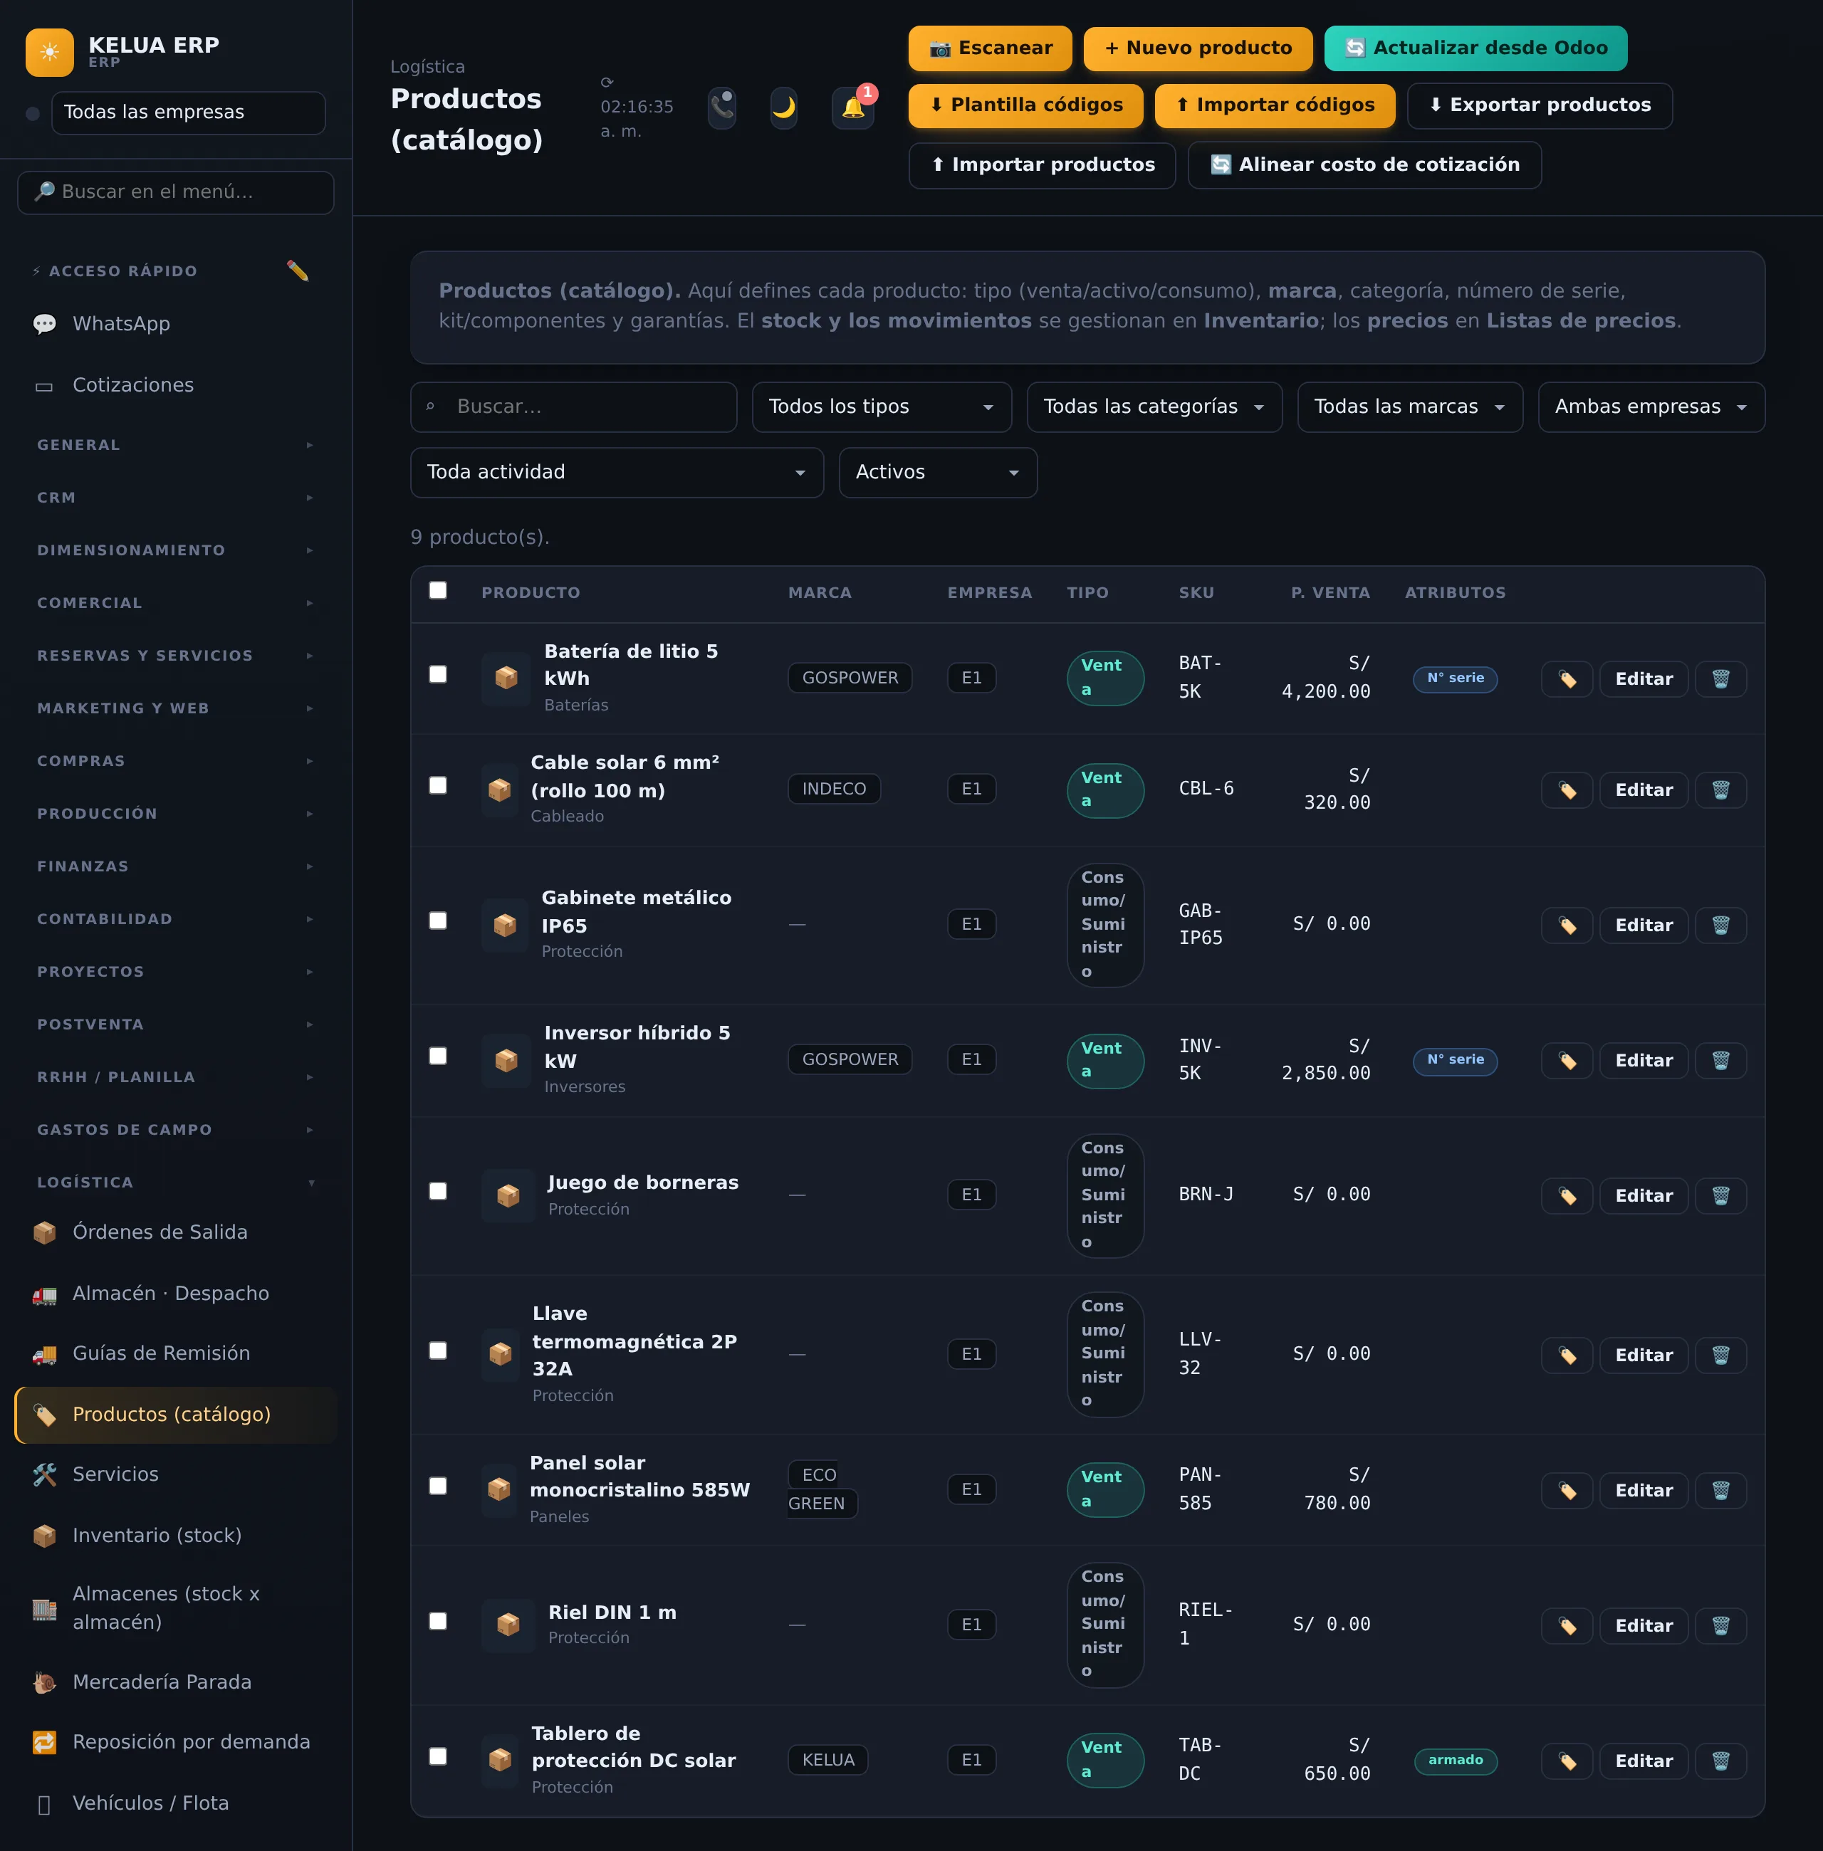This screenshot has height=1851, width=1823.
Task: Delete Batería de litio 5 kWh with trash icon
Action: pos(1720,678)
